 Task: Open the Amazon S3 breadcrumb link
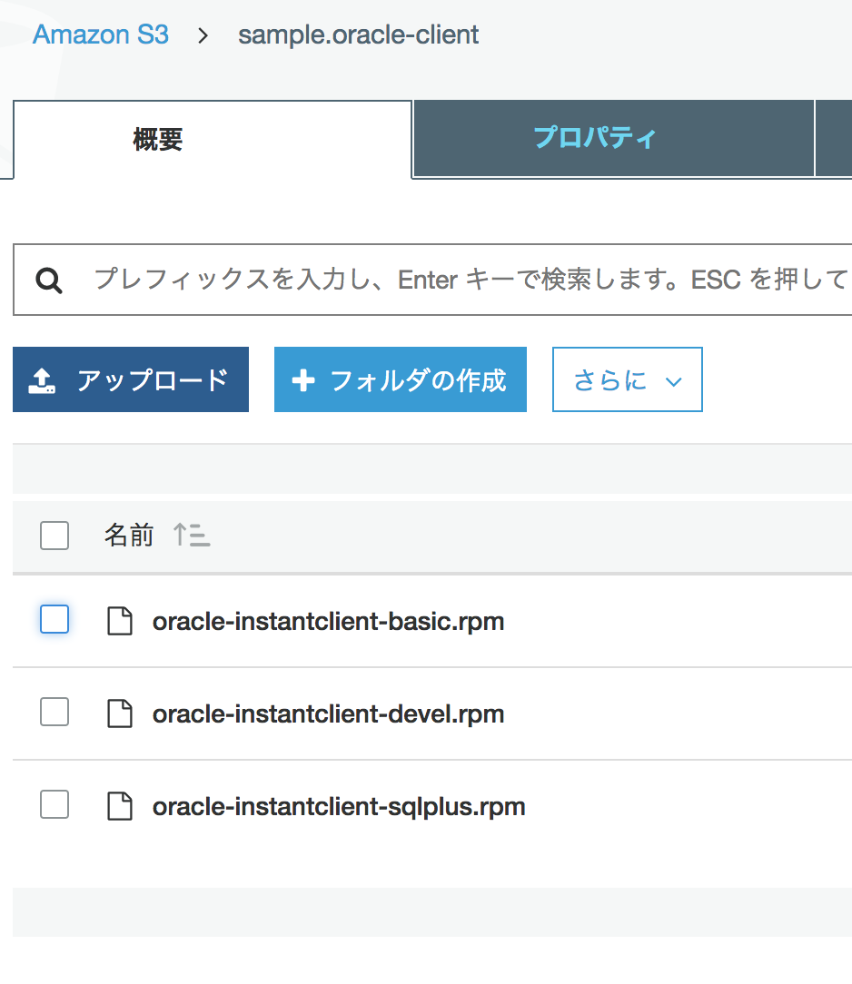point(101,34)
